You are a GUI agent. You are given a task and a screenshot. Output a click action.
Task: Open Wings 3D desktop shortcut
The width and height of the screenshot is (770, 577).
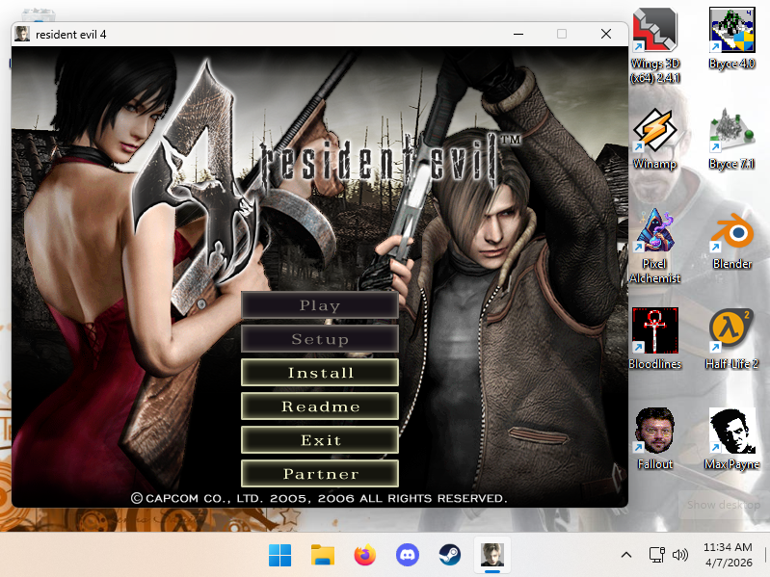(655, 45)
